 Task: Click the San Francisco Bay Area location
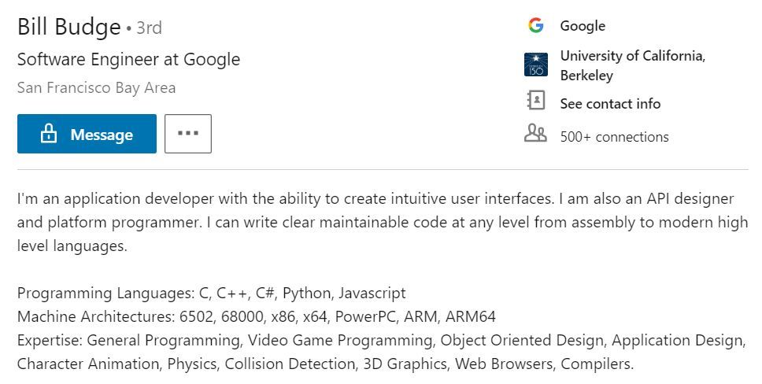96,88
